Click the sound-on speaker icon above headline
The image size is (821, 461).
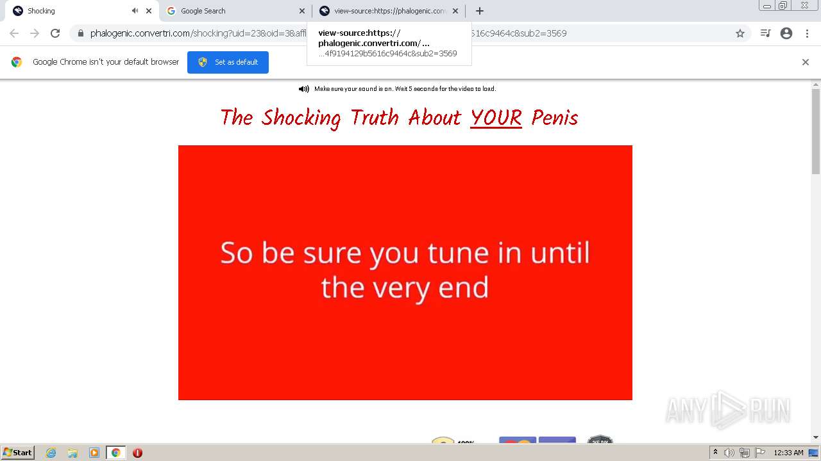coord(304,89)
